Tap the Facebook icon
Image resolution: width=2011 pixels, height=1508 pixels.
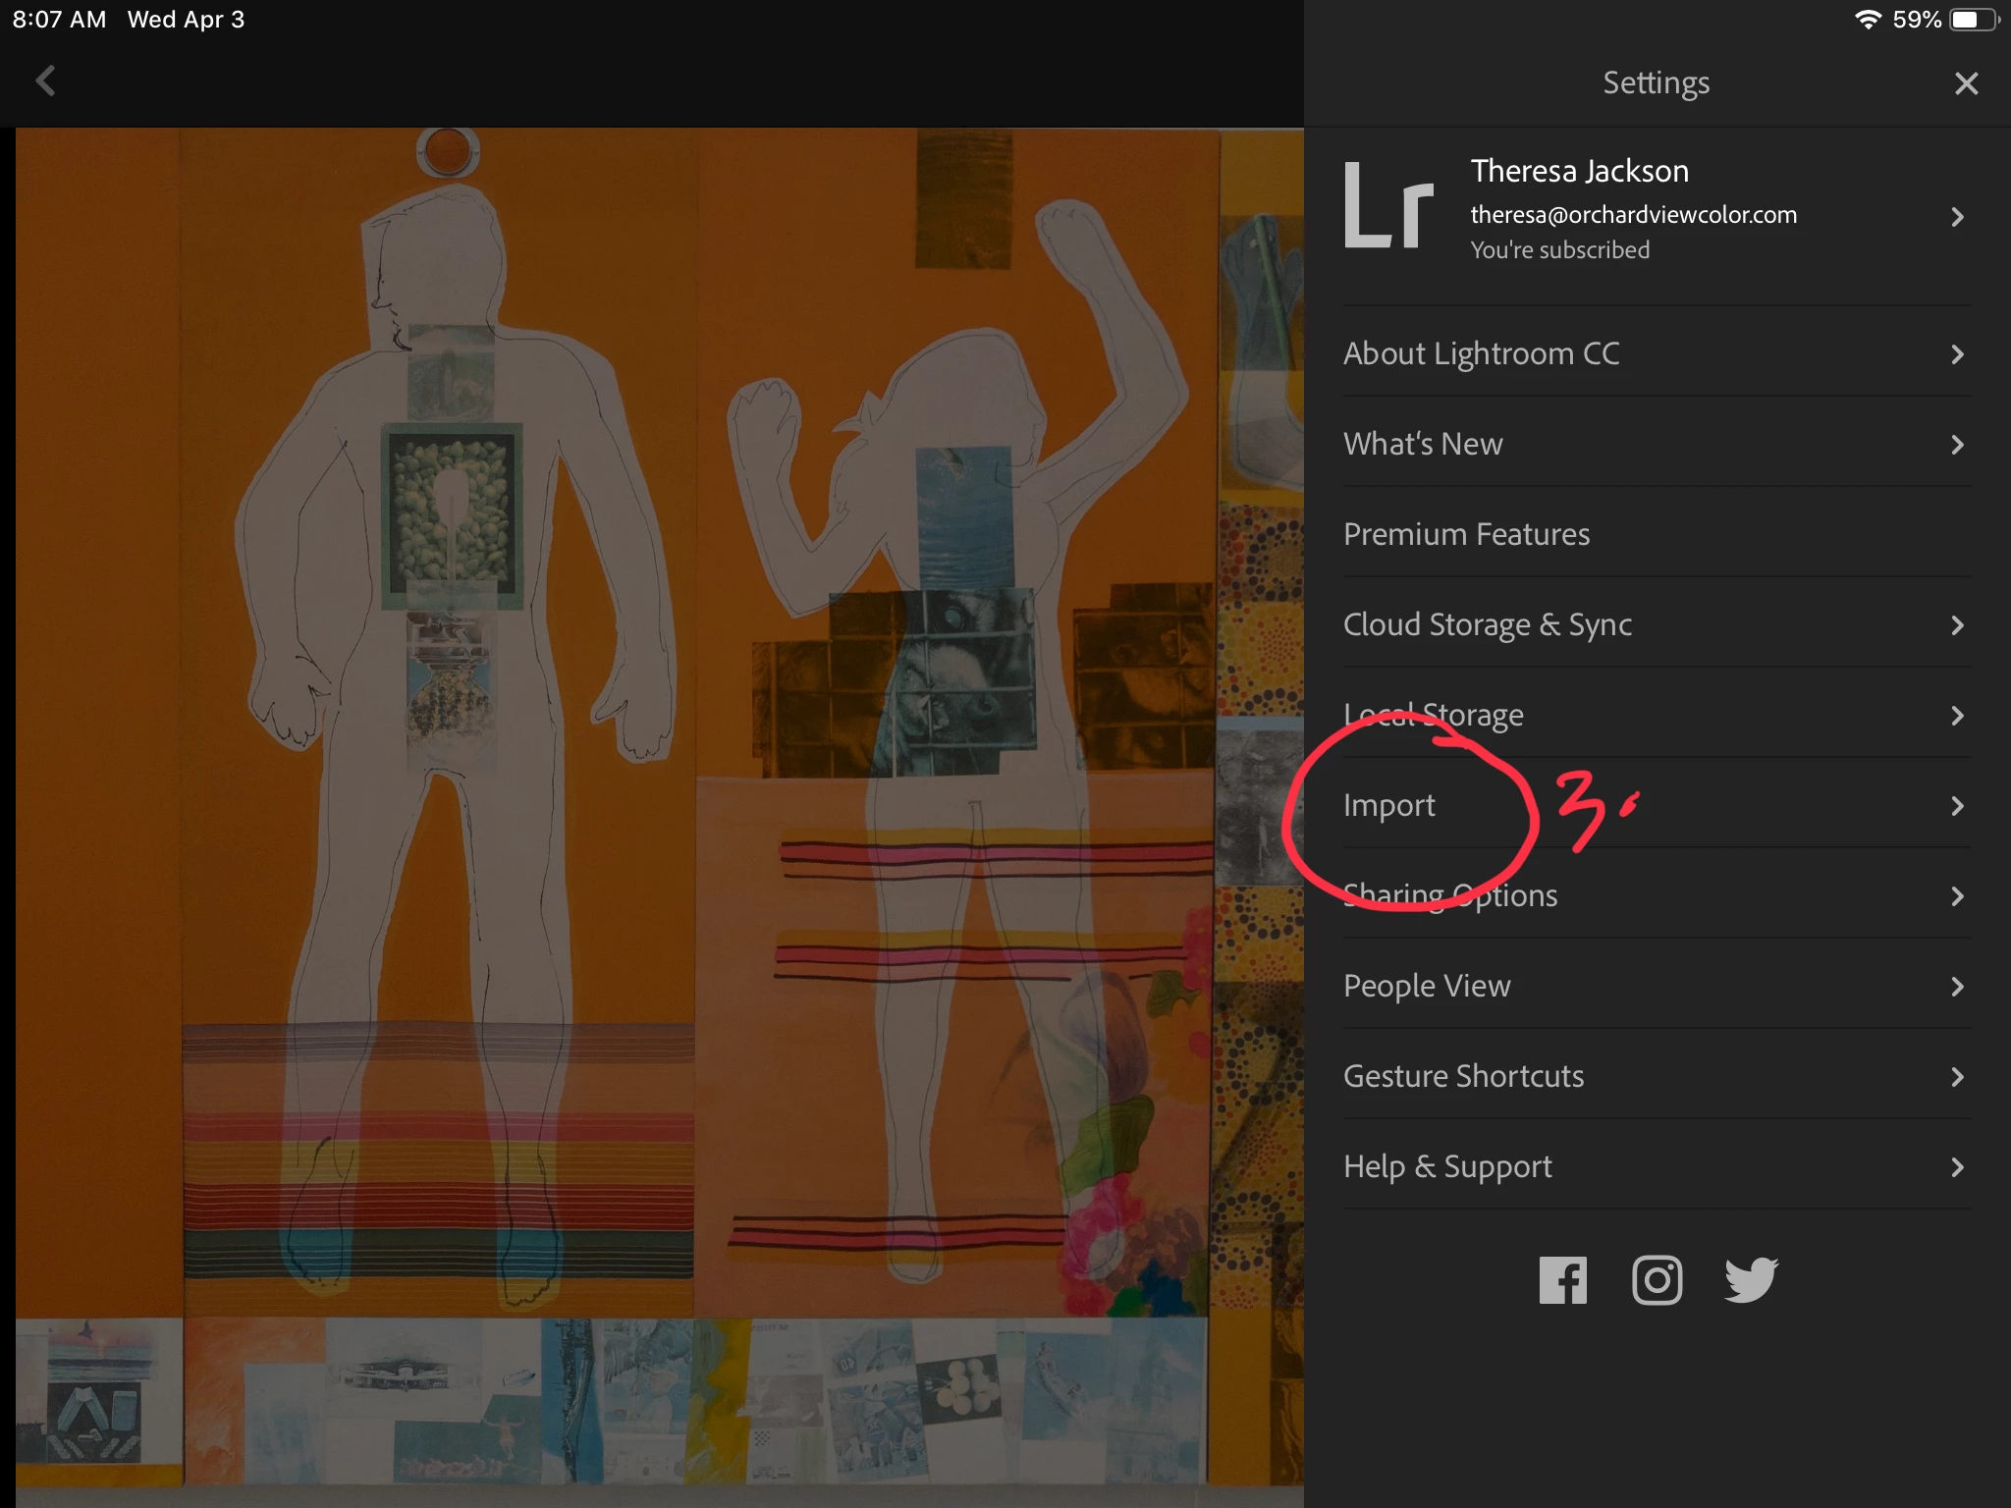click(1562, 1280)
